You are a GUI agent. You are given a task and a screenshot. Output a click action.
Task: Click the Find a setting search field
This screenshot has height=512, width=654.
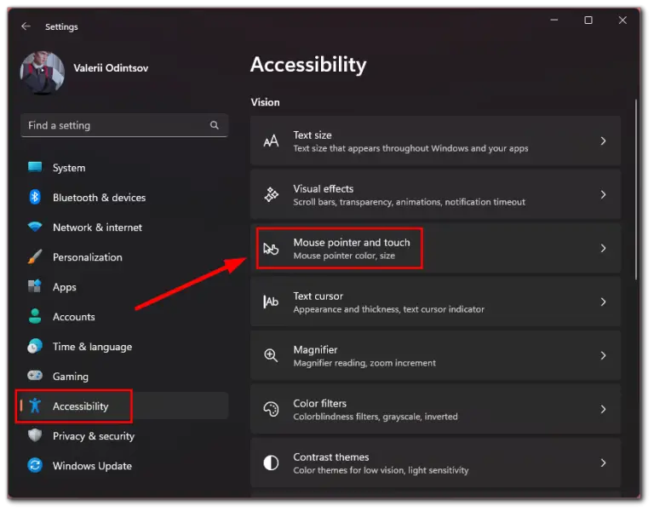tap(123, 125)
